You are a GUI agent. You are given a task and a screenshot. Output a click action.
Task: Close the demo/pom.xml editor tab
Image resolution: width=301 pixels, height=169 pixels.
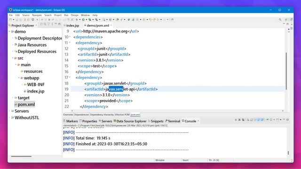pos(111,25)
